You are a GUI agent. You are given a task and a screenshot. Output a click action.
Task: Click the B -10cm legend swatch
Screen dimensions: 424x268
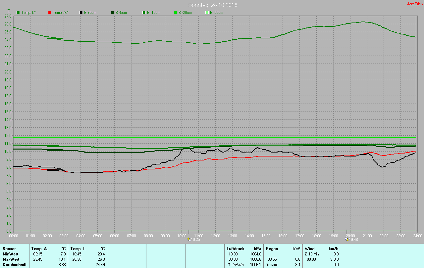[x=144, y=13]
